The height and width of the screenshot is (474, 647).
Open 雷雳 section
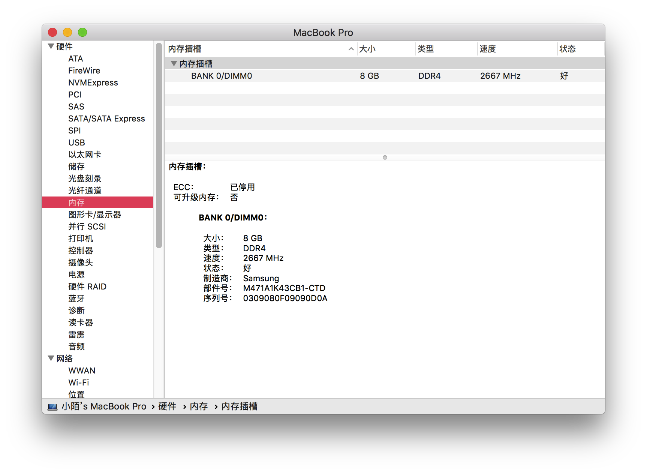(76, 334)
